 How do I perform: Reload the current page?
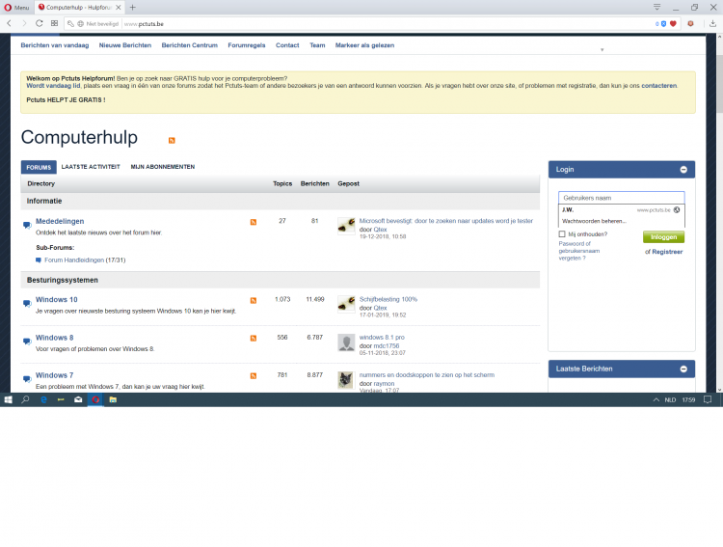pos(40,23)
